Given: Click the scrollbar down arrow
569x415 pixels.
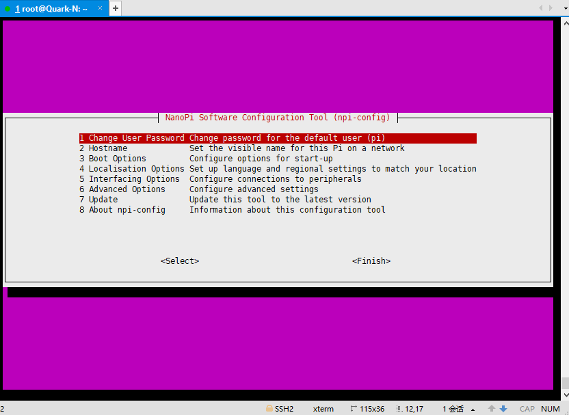Looking at the screenshot, I should pos(566,394).
